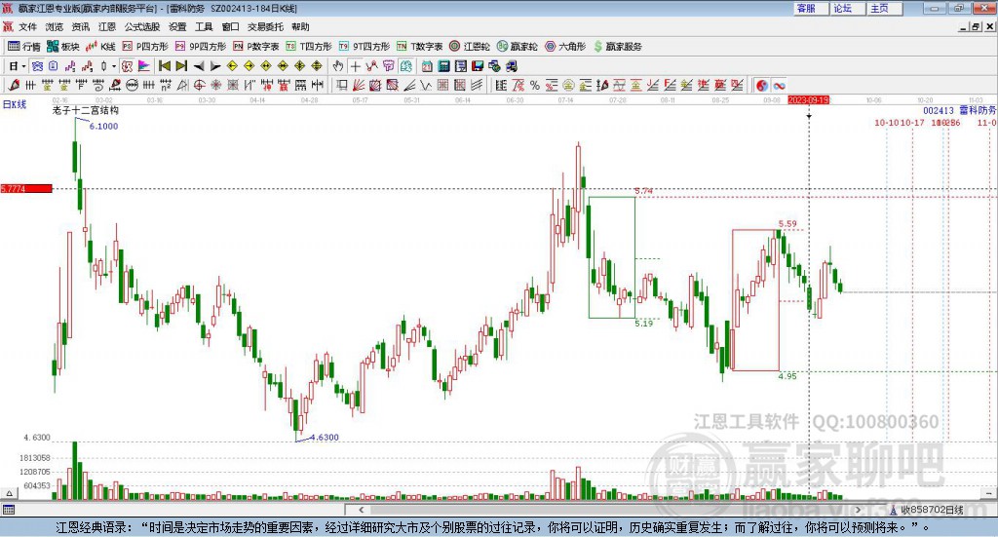Jump to last bar with skip-end icon
The height and width of the screenshot is (537, 998).
pos(181,66)
